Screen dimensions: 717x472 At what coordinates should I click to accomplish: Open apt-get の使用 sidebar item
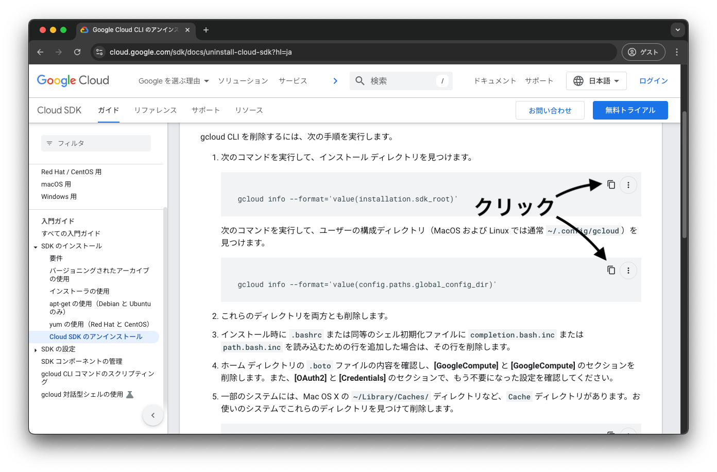point(100,308)
